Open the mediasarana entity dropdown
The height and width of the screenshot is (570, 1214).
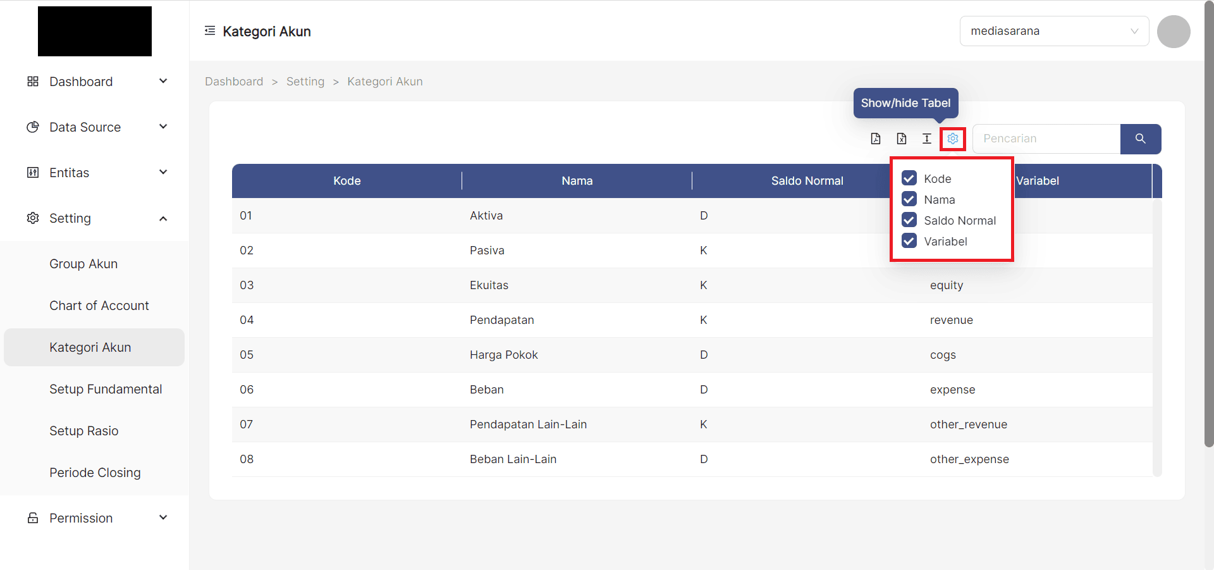pyautogui.click(x=1053, y=30)
